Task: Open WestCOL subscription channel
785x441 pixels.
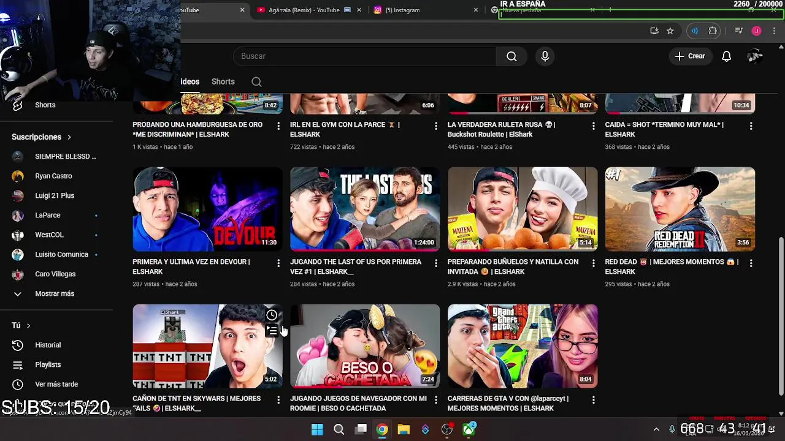Action: (49, 235)
